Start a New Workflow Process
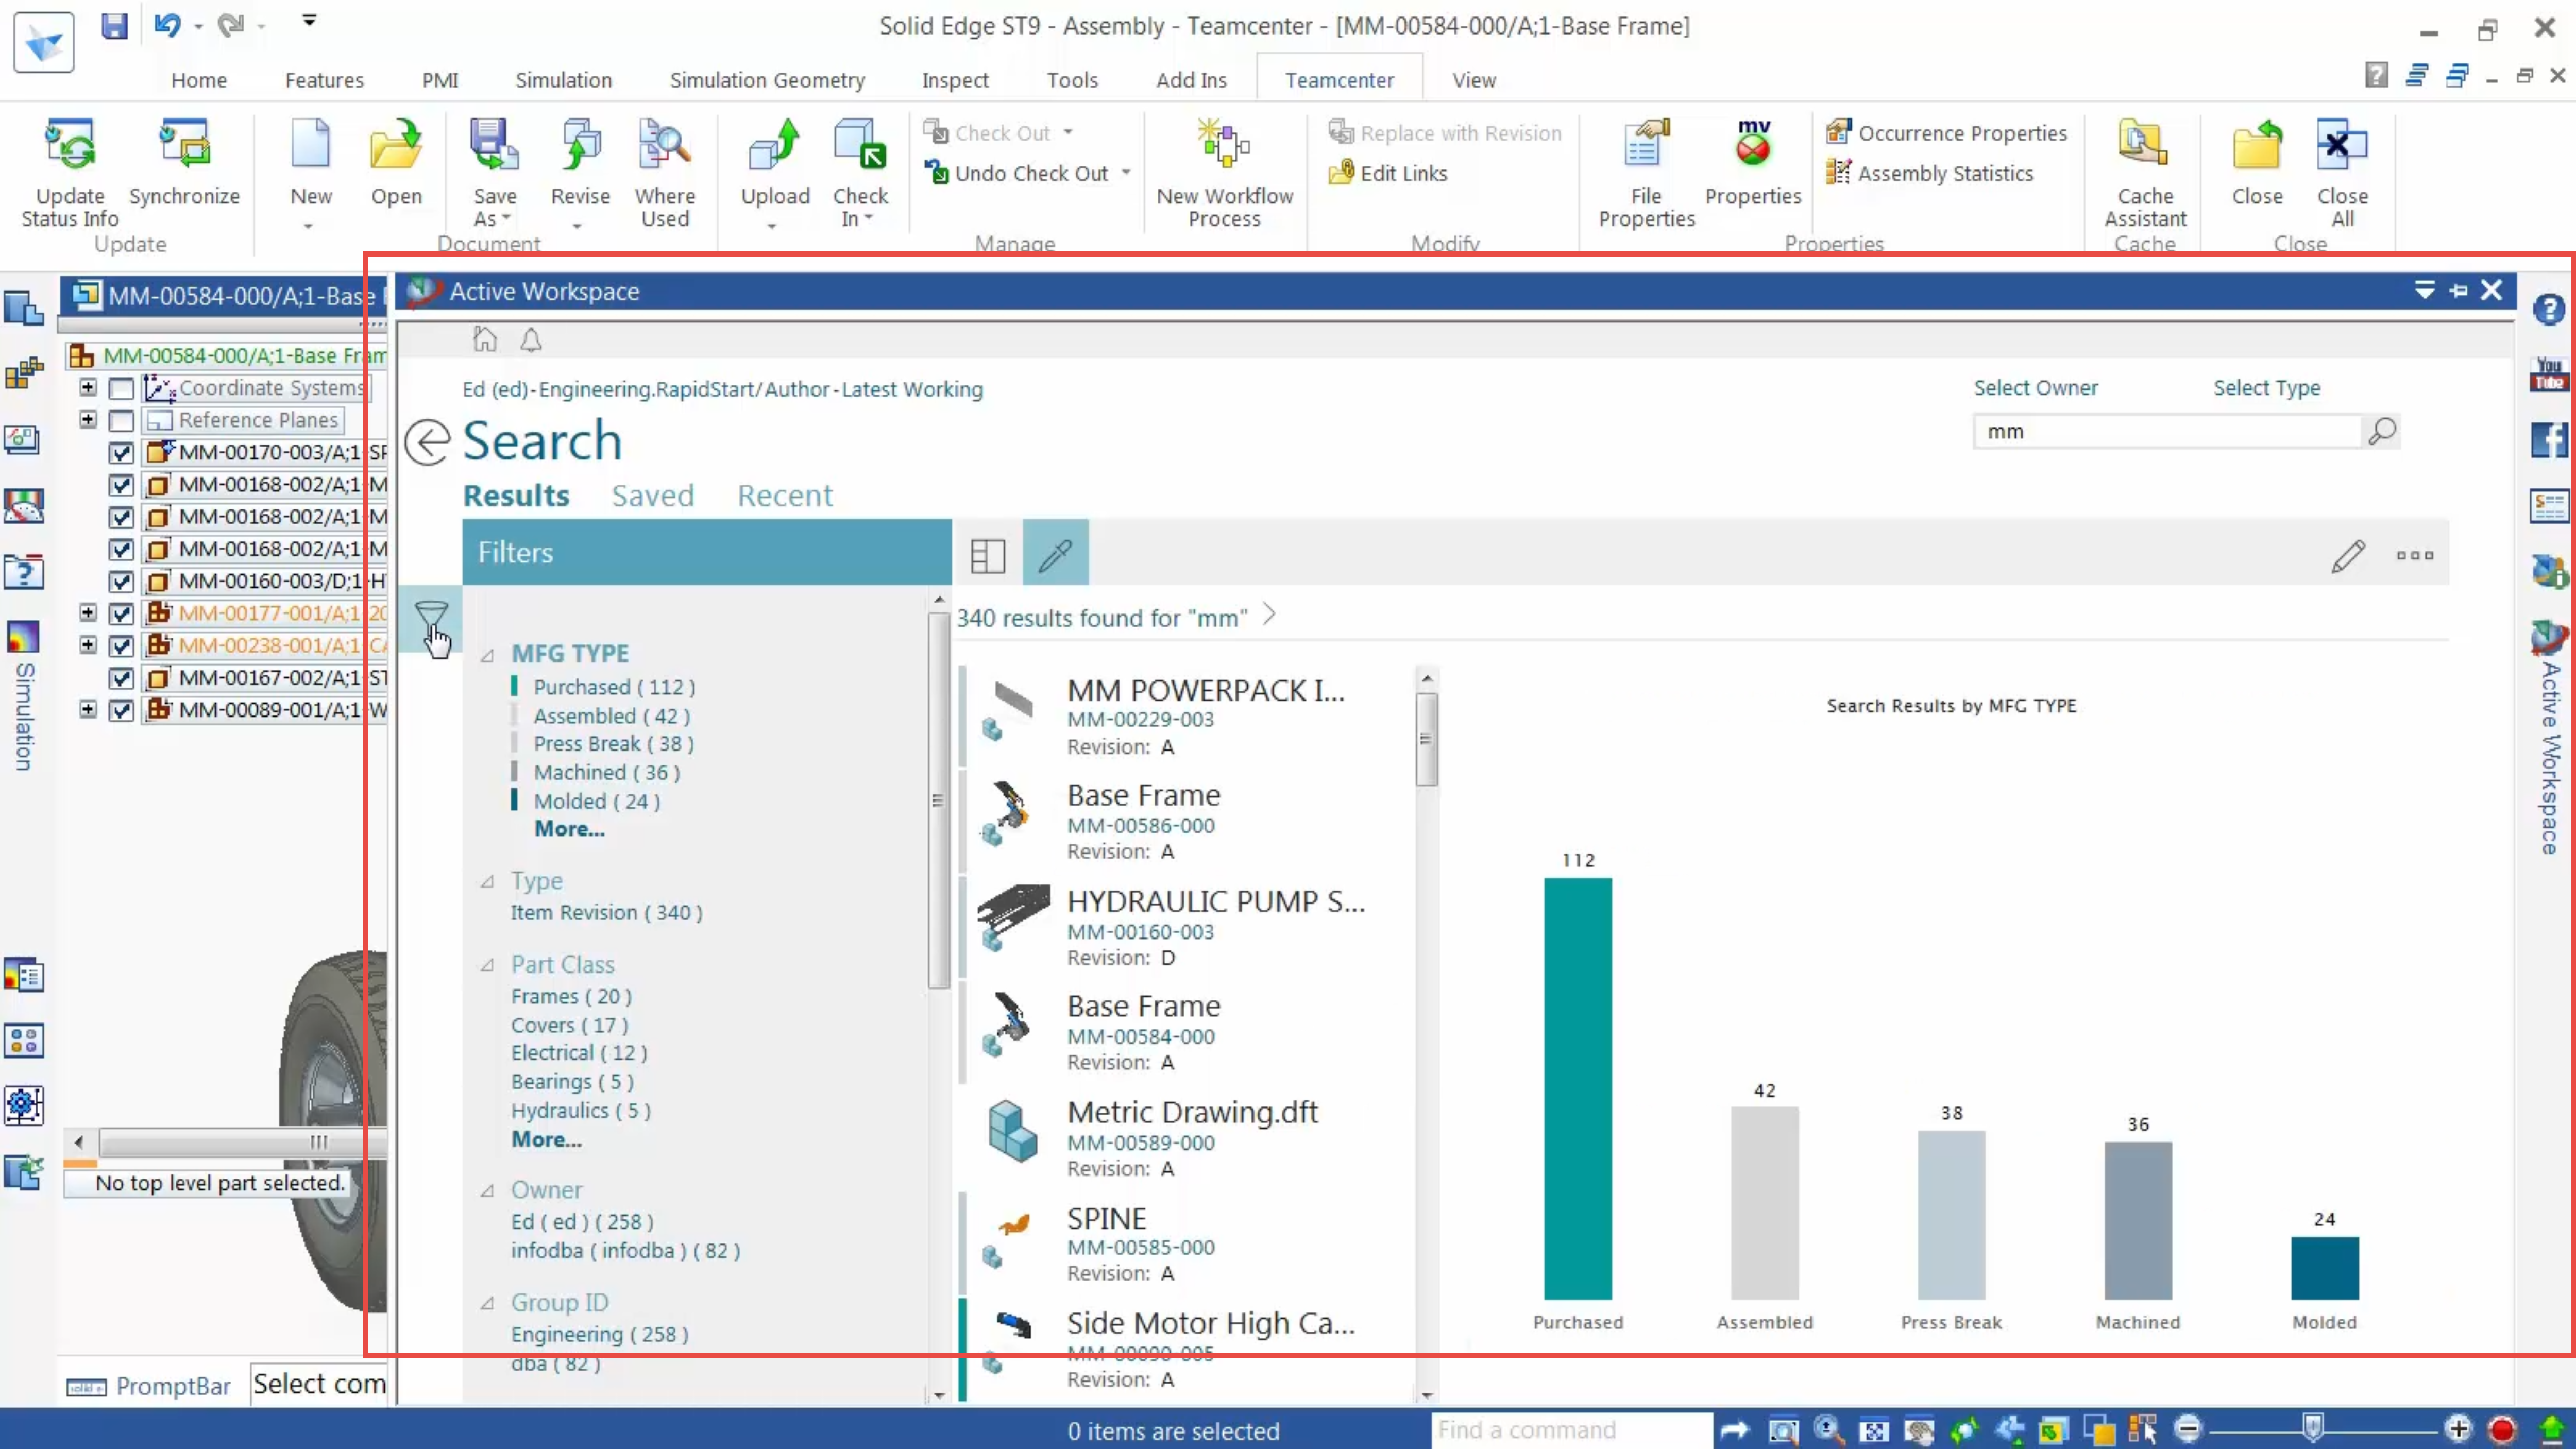2576x1449 pixels. 1224,172
